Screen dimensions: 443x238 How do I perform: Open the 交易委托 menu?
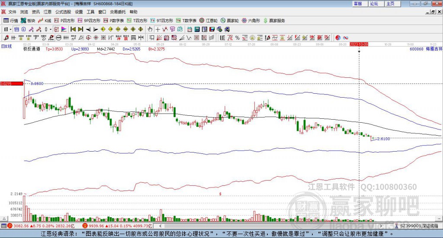point(118,12)
